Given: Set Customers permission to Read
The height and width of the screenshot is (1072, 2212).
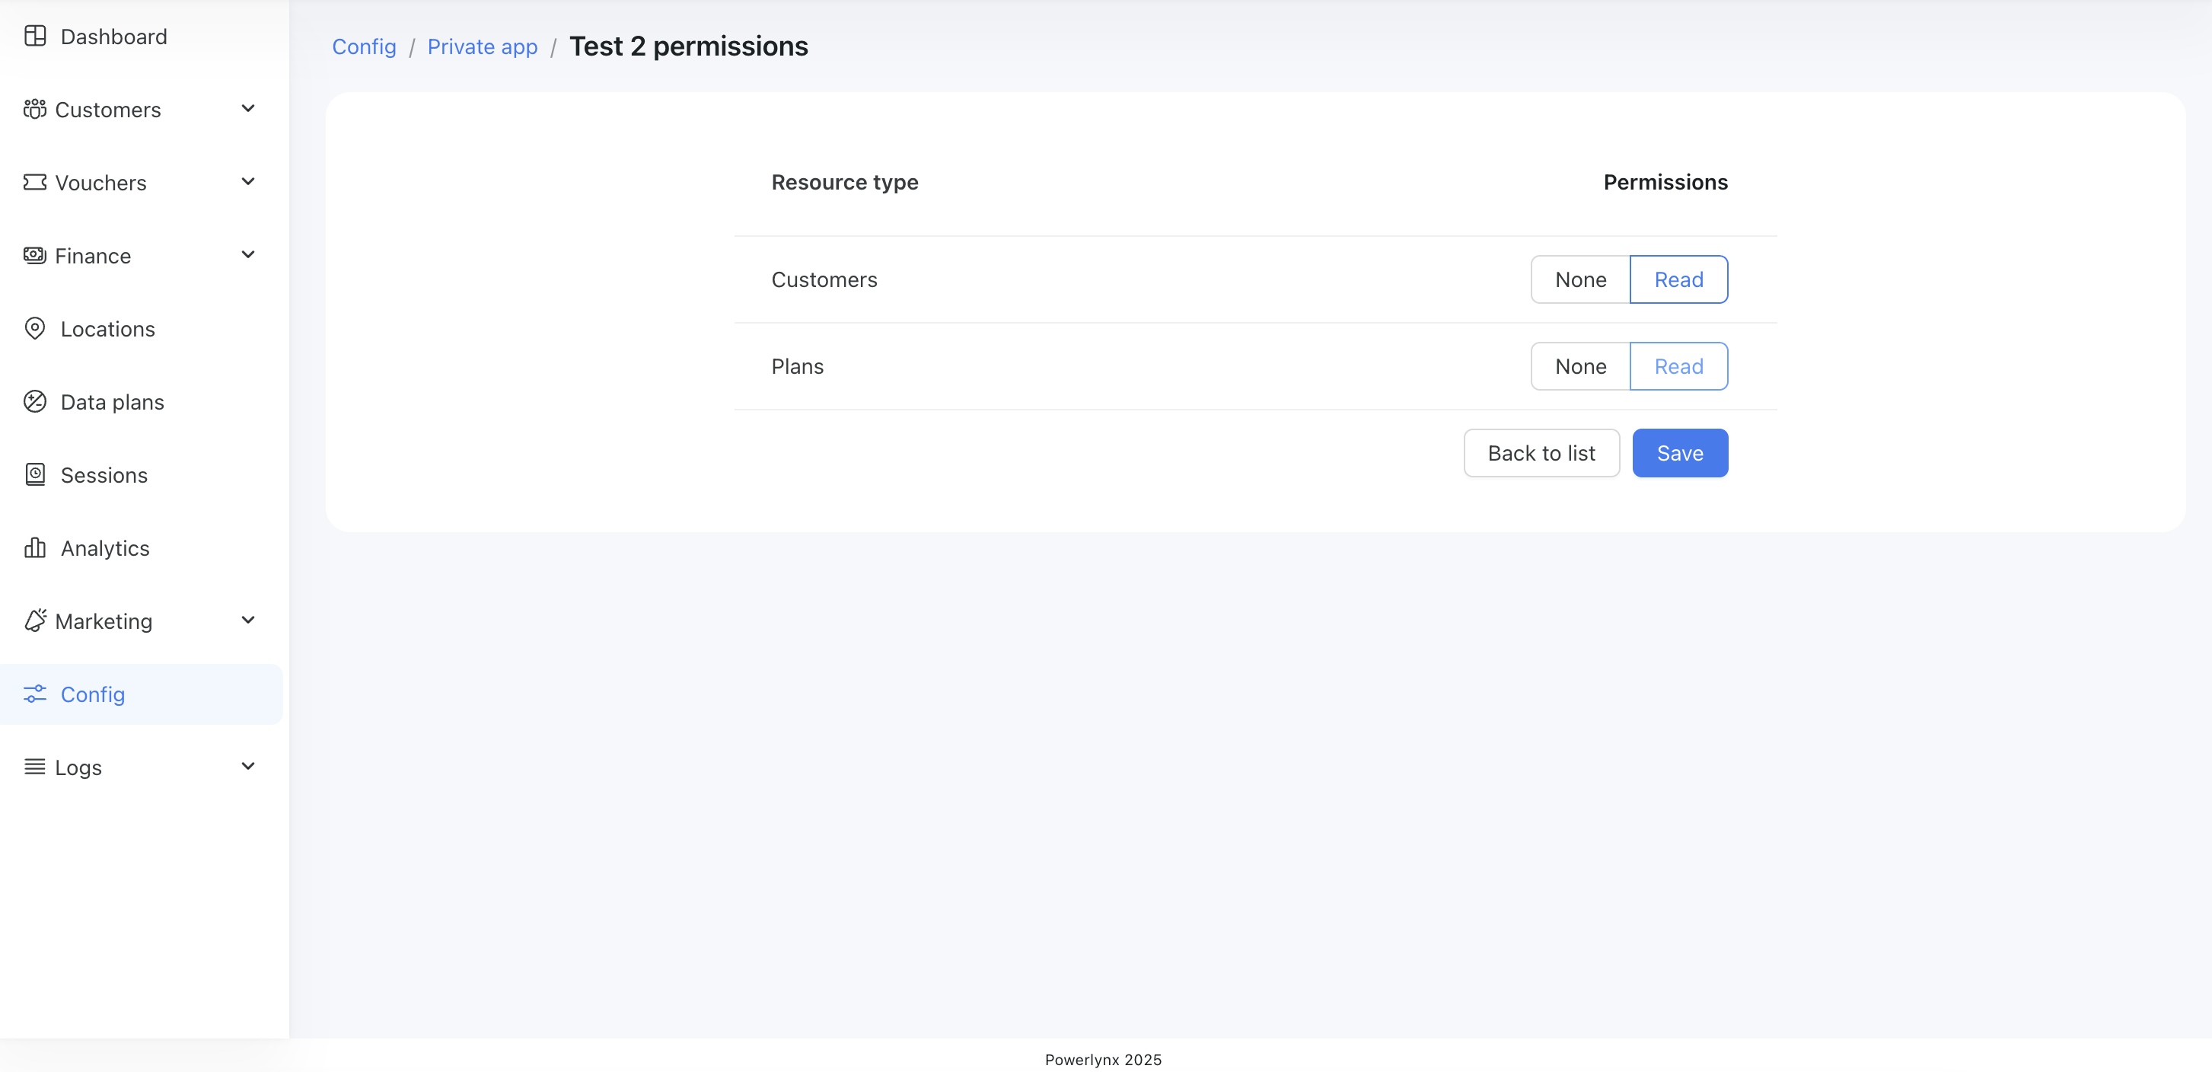Looking at the screenshot, I should pyautogui.click(x=1678, y=279).
